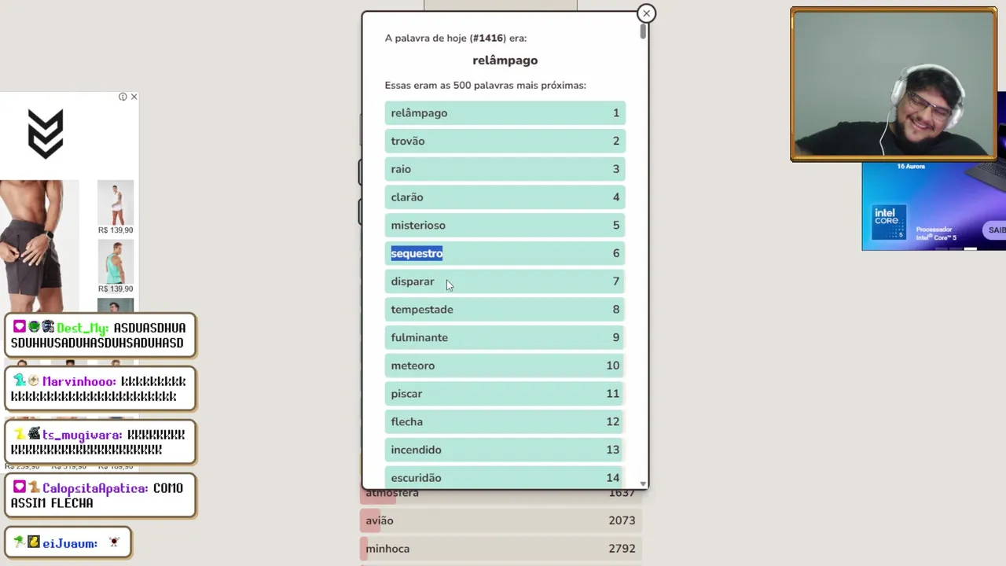Viewport: 1006px width, 566px height.
Task: Click the trovão row ranked 2
Action: (x=505, y=141)
